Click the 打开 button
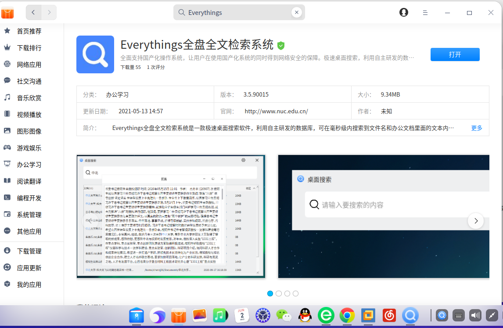 [x=455, y=54]
